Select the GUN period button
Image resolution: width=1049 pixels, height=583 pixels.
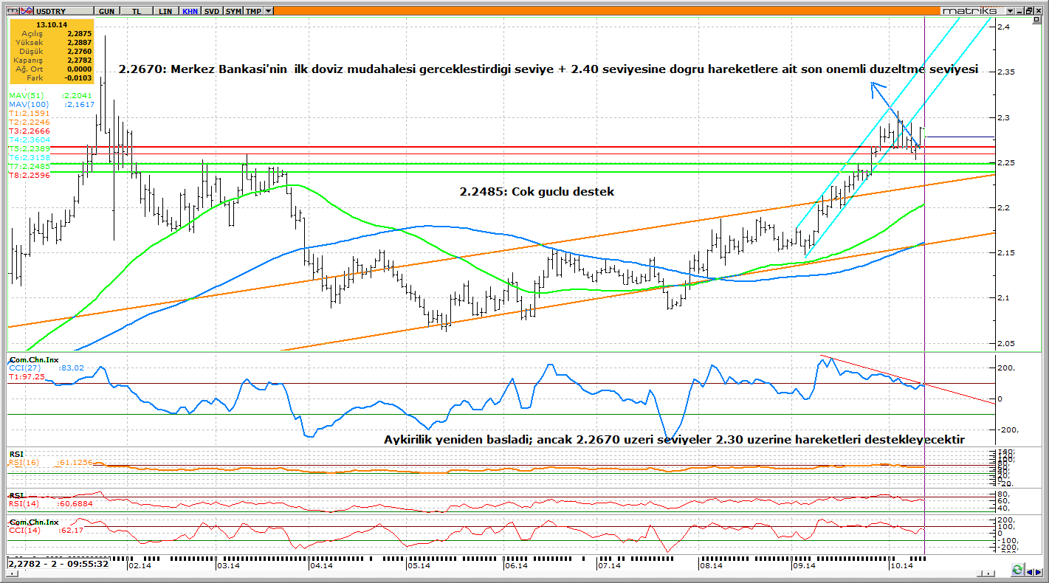[x=106, y=11]
